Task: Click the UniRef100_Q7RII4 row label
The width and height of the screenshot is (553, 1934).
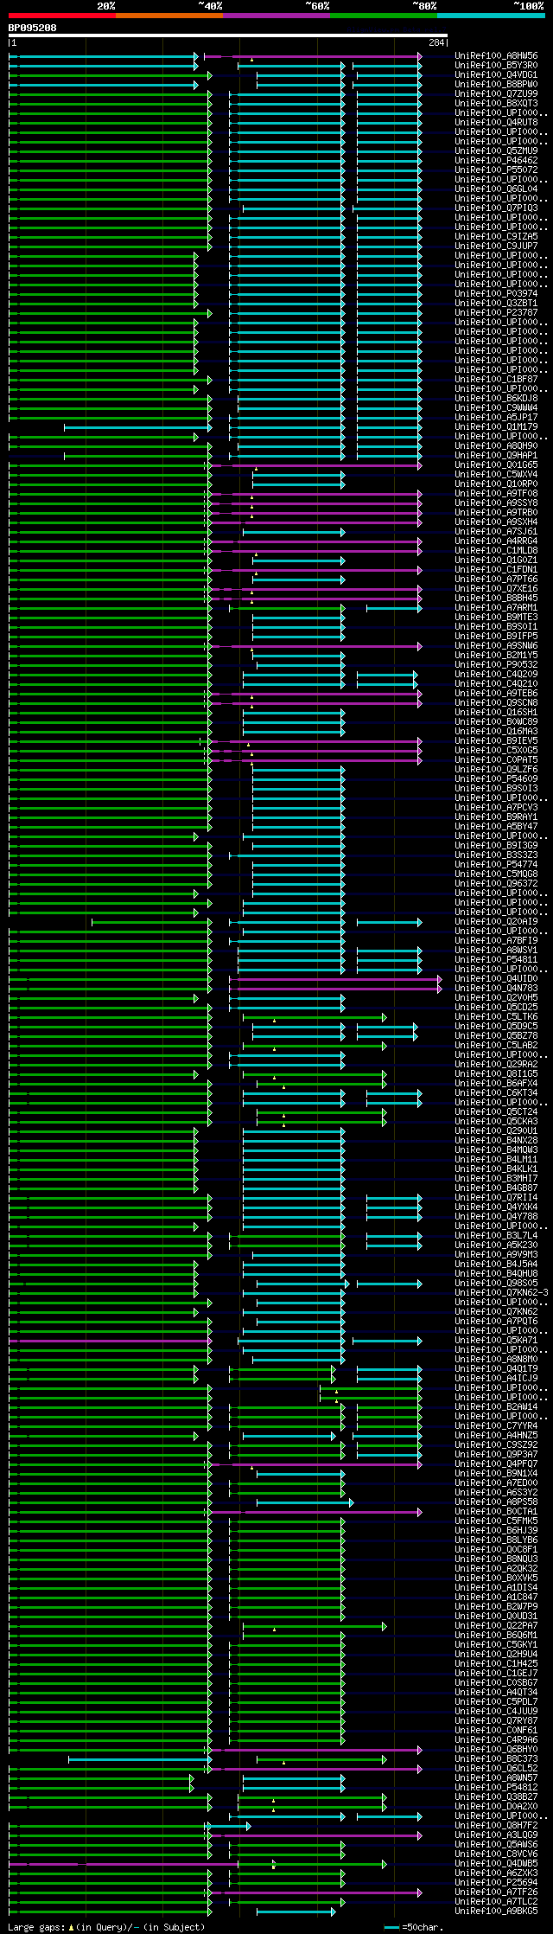Action: (x=496, y=1197)
